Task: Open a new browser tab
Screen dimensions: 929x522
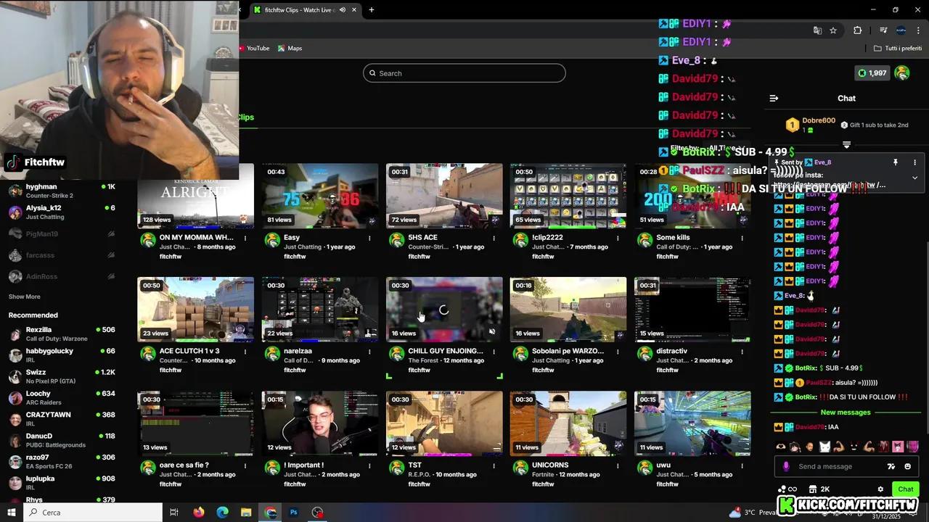Action: click(x=372, y=10)
